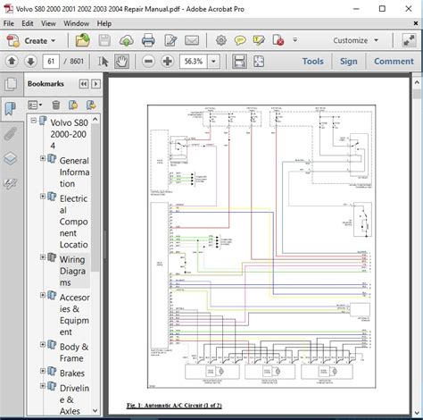Select the Wiring Diagrams bookmark text
Image resolution: width=423 pixels, height=420 pixels.
[73, 271]
